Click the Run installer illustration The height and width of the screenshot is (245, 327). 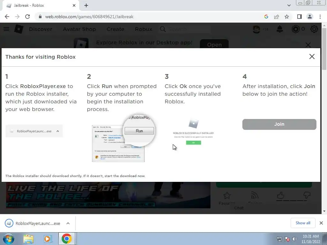pyautogui.click(x=124, y=138)
